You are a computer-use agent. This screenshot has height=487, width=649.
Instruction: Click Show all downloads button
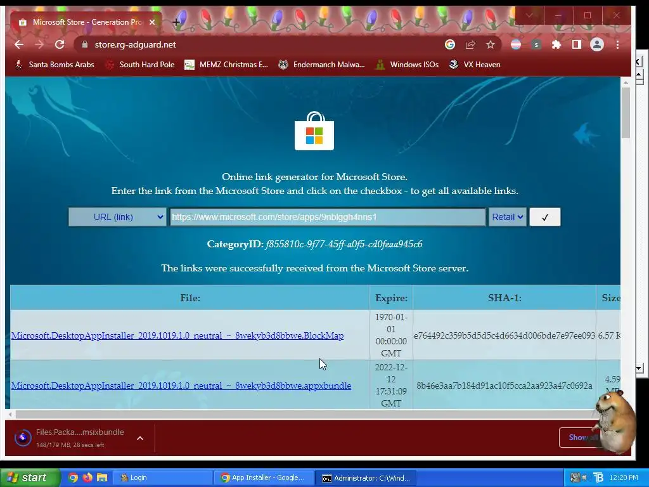point(582,438)
